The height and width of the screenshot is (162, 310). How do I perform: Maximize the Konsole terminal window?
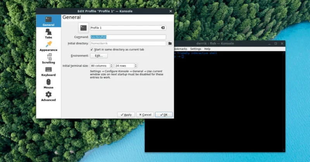276,43
